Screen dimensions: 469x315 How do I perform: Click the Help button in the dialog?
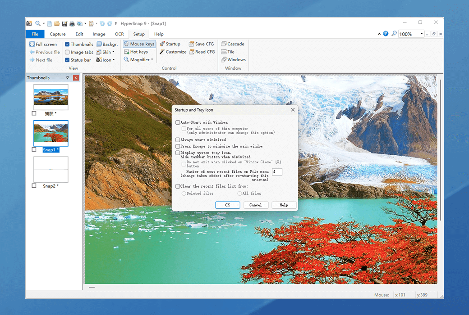(284, 205)
